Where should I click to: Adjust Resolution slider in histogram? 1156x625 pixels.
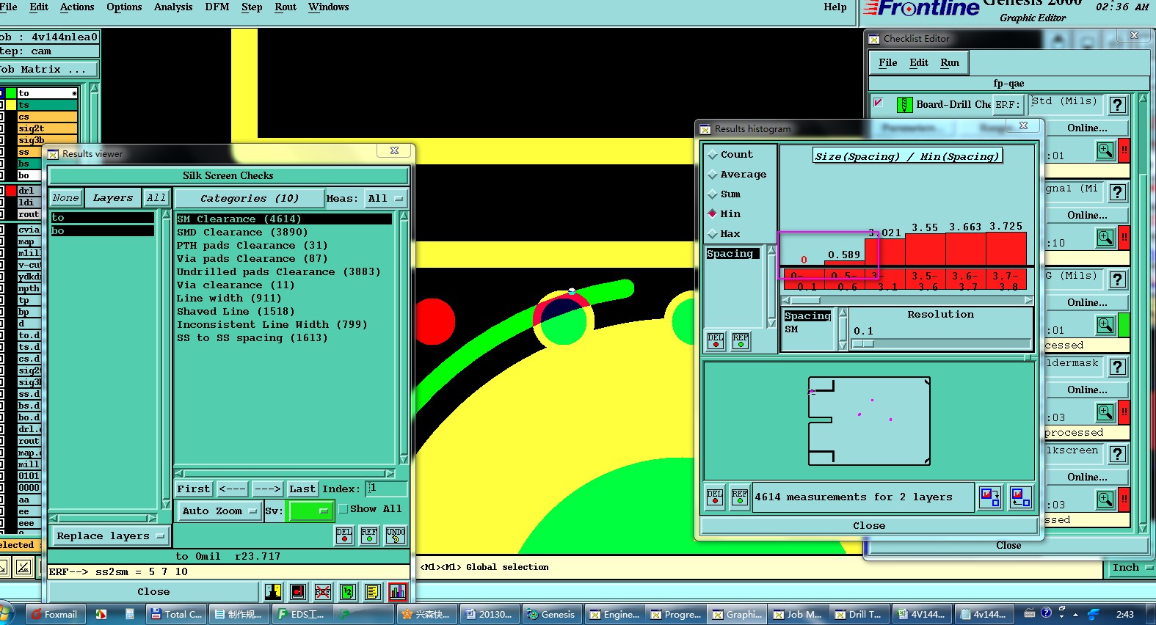[x=863, y=343]
